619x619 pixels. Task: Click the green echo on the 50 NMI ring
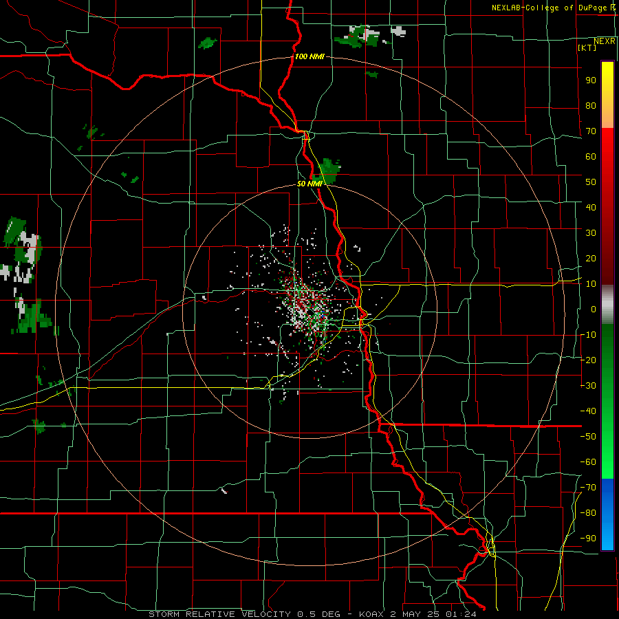pyautogui.click(x=326, y=172)
